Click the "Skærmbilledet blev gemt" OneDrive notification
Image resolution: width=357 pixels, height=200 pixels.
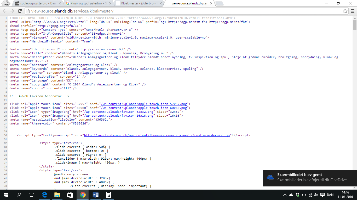coord(310,178)
